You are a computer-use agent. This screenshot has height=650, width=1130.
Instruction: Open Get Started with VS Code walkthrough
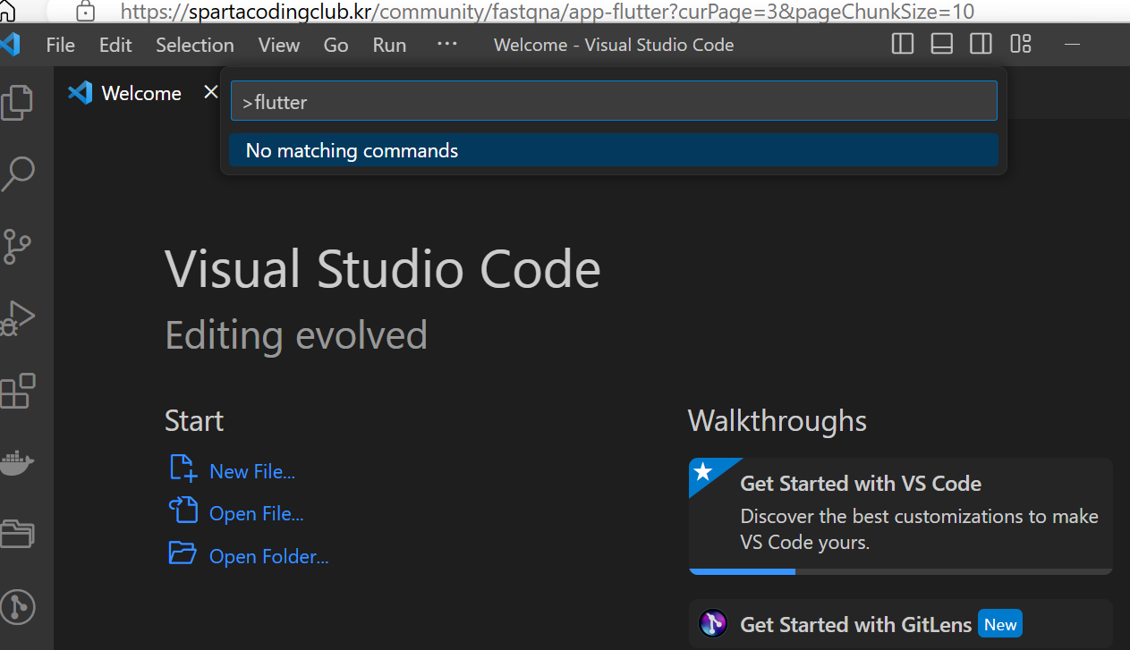[900, 516]
